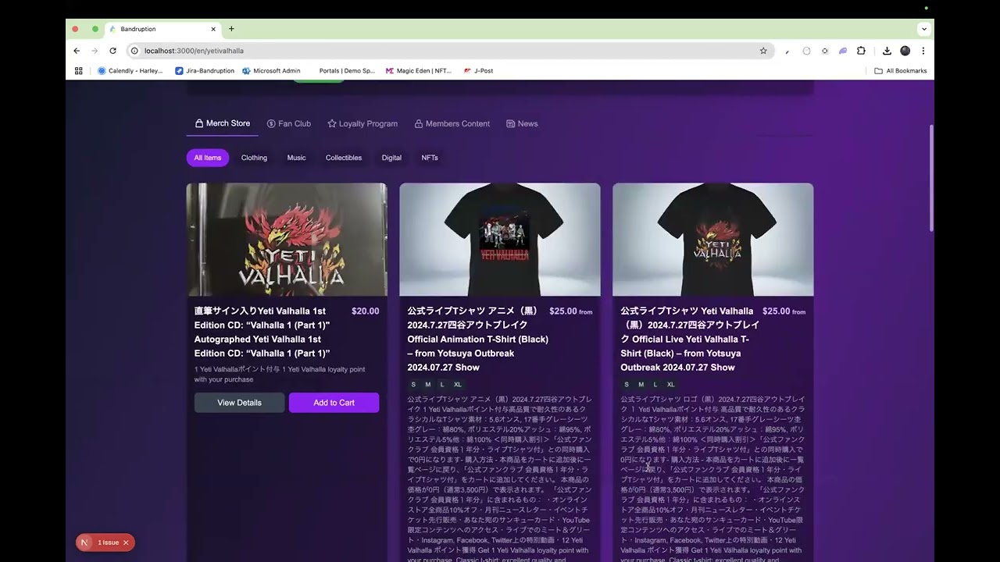
Task: Open a new browser tab with plus icon
Action: pyautogui.click(x=231, y=29)
